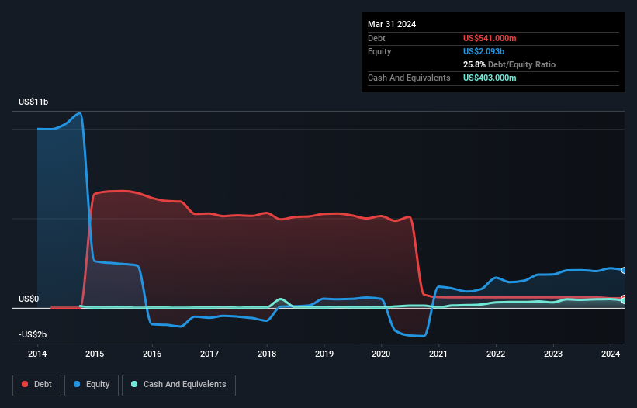Click the US$0 y-axis label
This screenshot has width=637, height=408.
tap(29, 299)
